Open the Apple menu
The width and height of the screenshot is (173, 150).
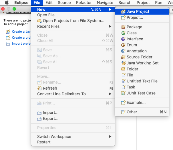click(7, 3)
